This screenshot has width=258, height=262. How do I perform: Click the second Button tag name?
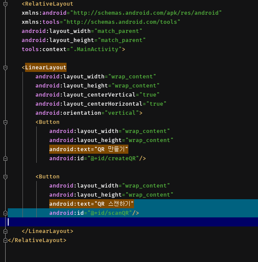coord(49,177)
